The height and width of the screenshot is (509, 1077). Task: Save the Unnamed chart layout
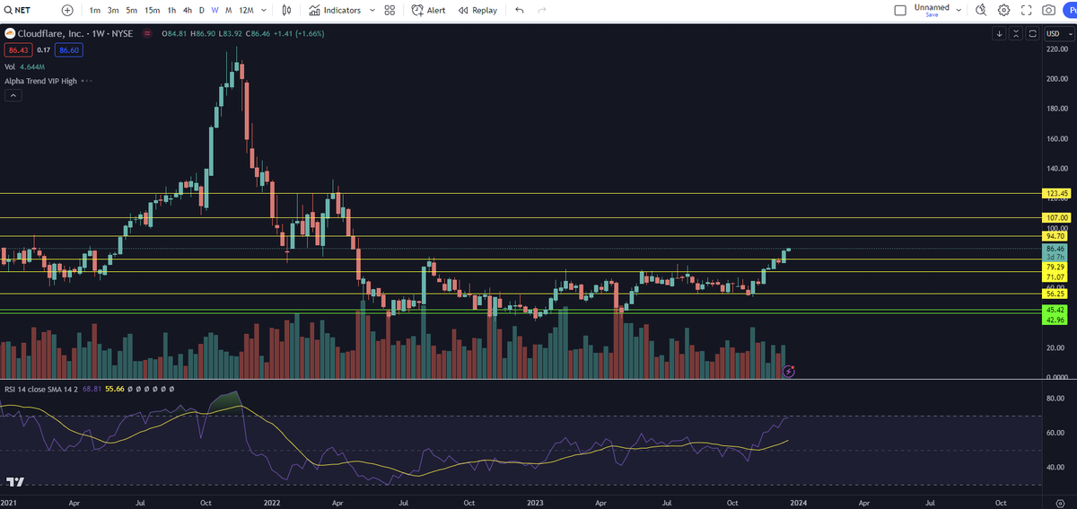(x=932, y=15)
